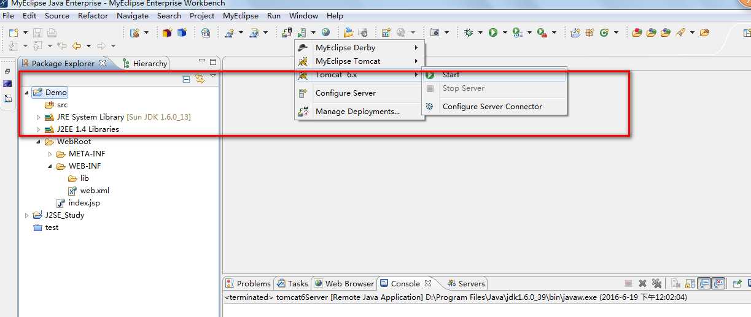Open the Run dropdown arrow
Screen dimensions: 751x317
(505, 32)
